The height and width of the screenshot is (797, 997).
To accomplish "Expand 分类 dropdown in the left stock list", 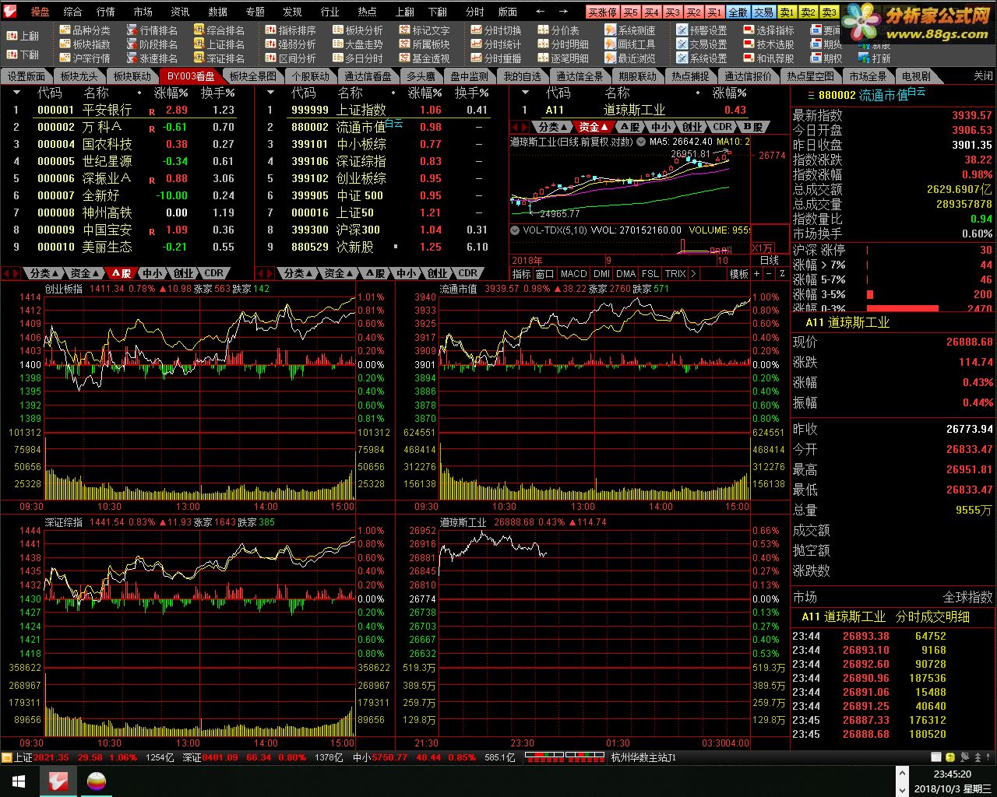I will (44, 273).
